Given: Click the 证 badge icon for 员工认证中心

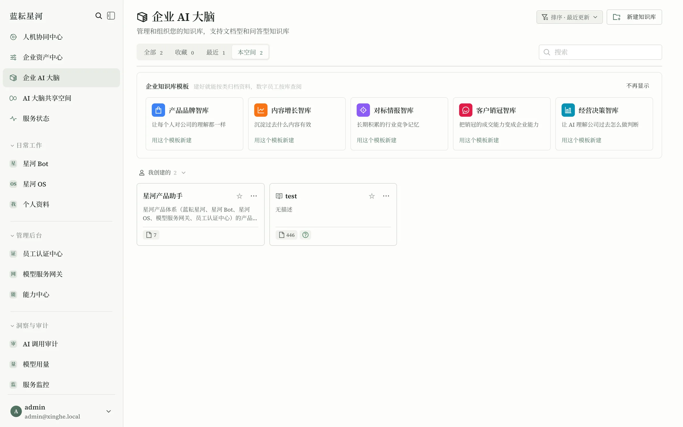Looking at the screenshot, I should pos(13,254).
